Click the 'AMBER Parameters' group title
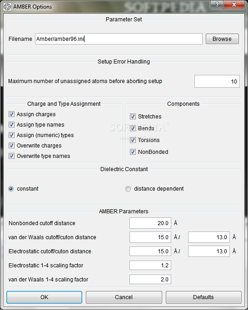 tap(124, 212)
